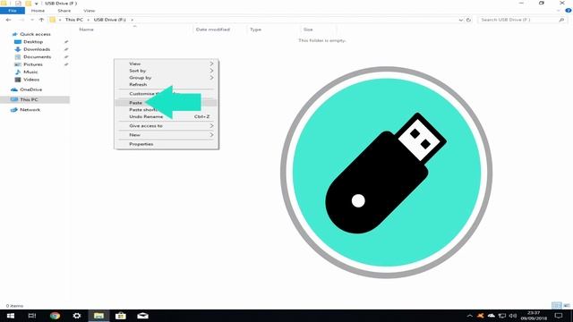The height and width of the screenshot is (322, 573).
Task: Switch to the Home ribbon tab
Action: coord(38,11)
